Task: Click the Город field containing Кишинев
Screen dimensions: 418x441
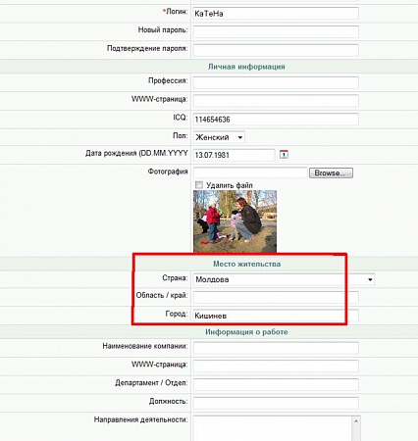Action: point(276,316)
